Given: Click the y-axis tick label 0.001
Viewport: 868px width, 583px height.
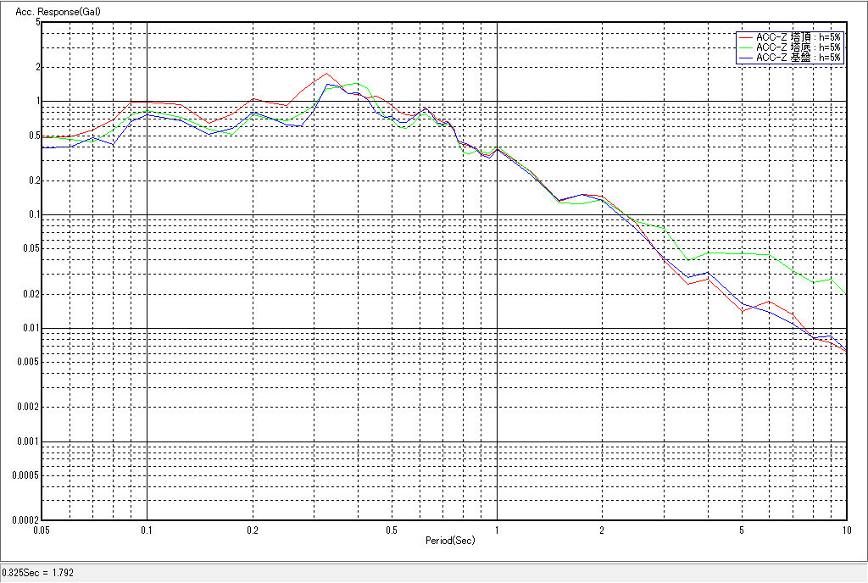Looking at the screenshot, I should pyautogui.click(x=28, y=441).
